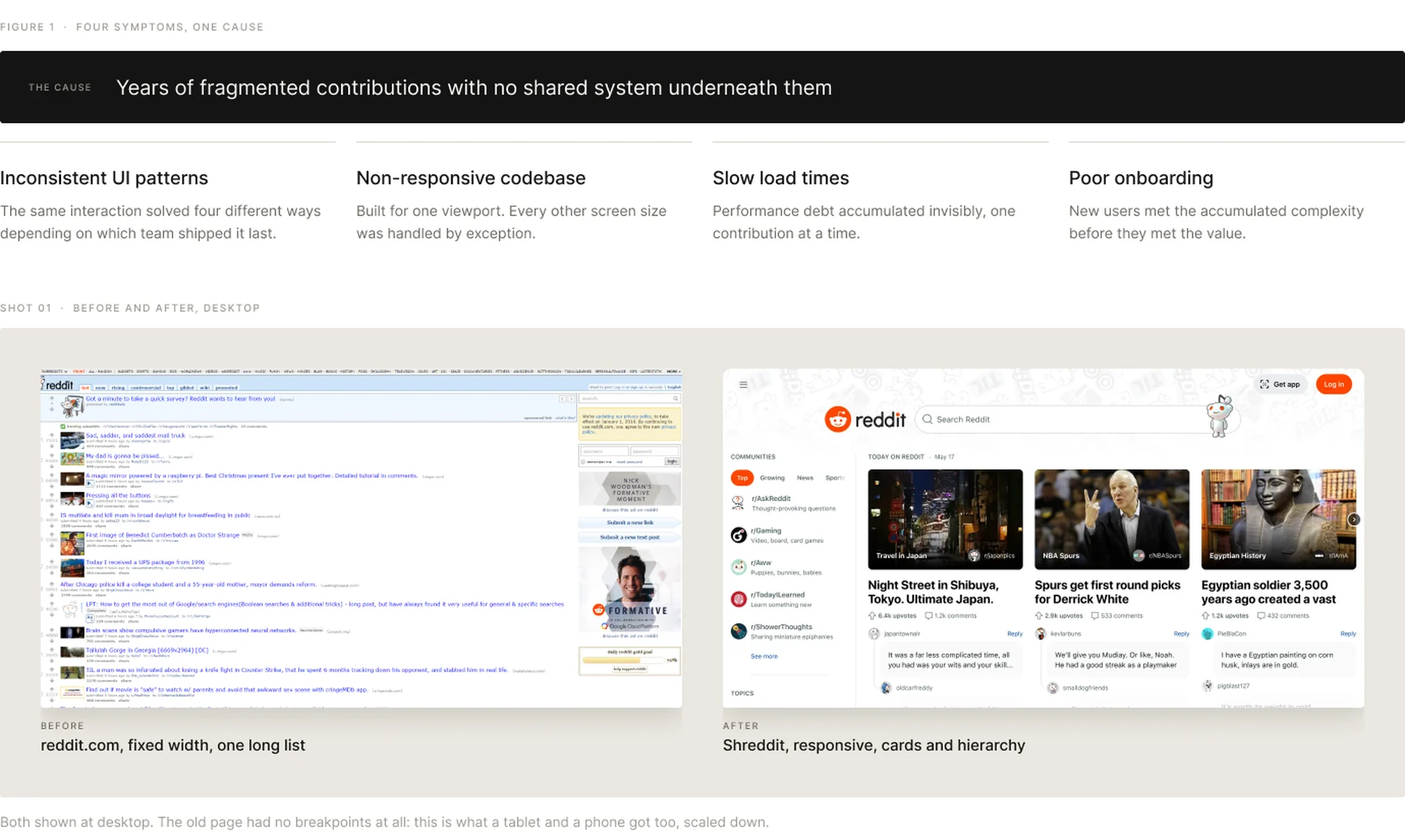1405x833 pixels.
Task: Click the old reddit logo in Before screenshot
Action: tap(57, 385)
